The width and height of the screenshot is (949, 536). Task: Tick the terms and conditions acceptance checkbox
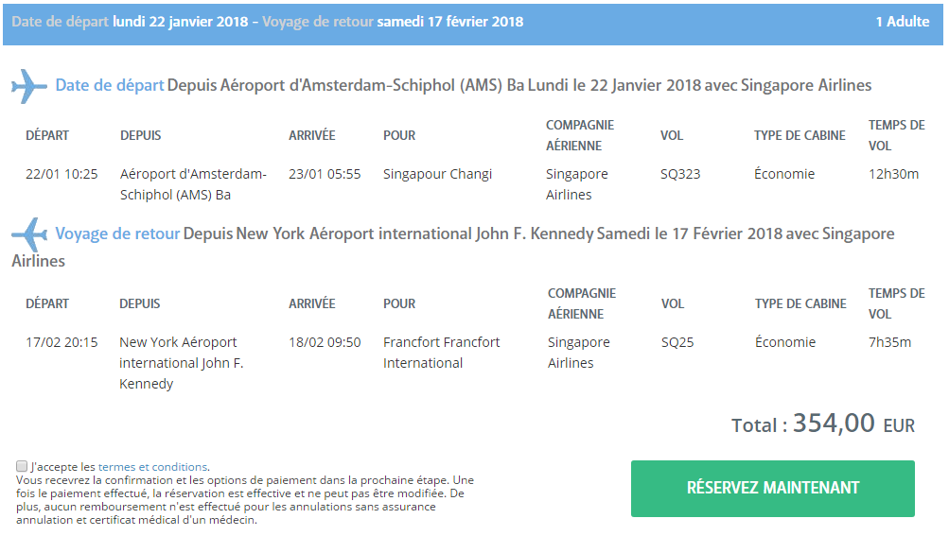pyautogui.click(x=22, y=466)
